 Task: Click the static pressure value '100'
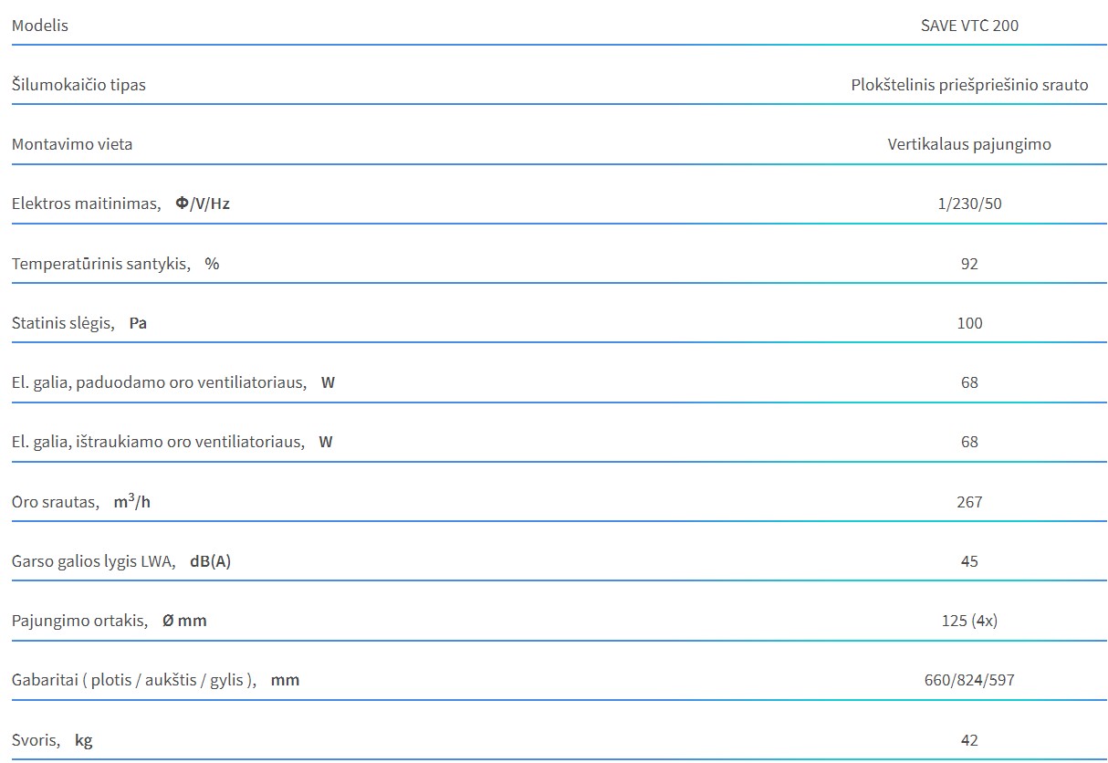969,323
